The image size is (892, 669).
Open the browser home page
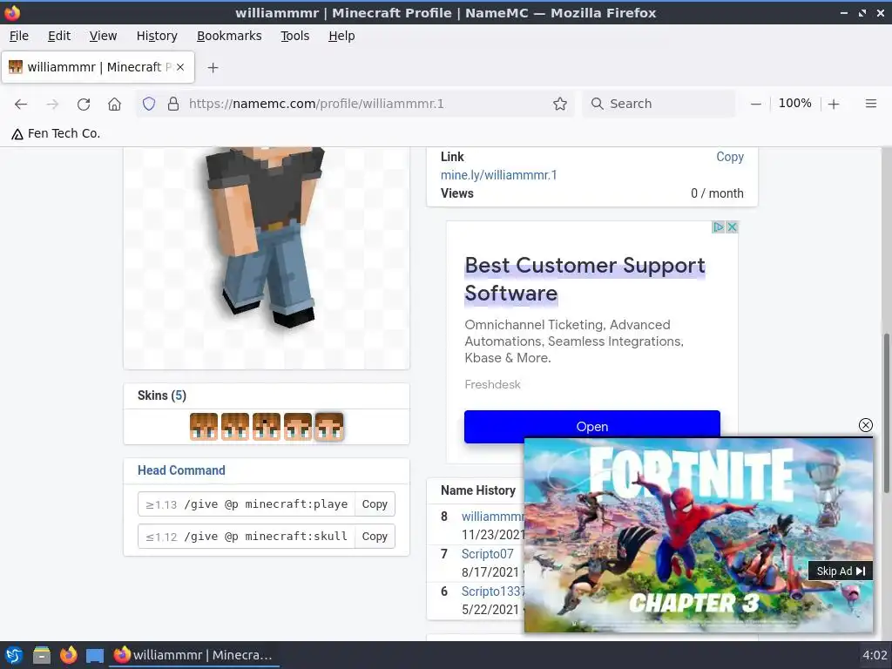point(114,104)
